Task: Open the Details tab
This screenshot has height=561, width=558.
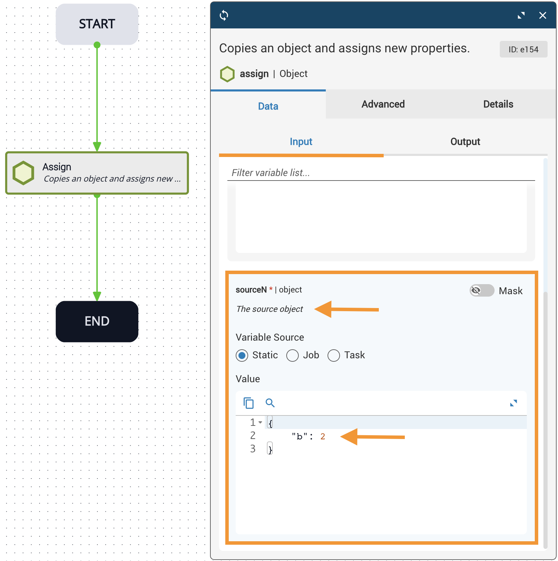Action: [x=498, y=104]
